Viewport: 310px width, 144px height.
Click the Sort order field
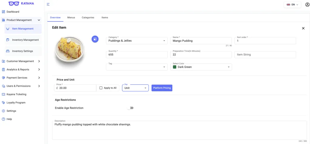(265, 41)
